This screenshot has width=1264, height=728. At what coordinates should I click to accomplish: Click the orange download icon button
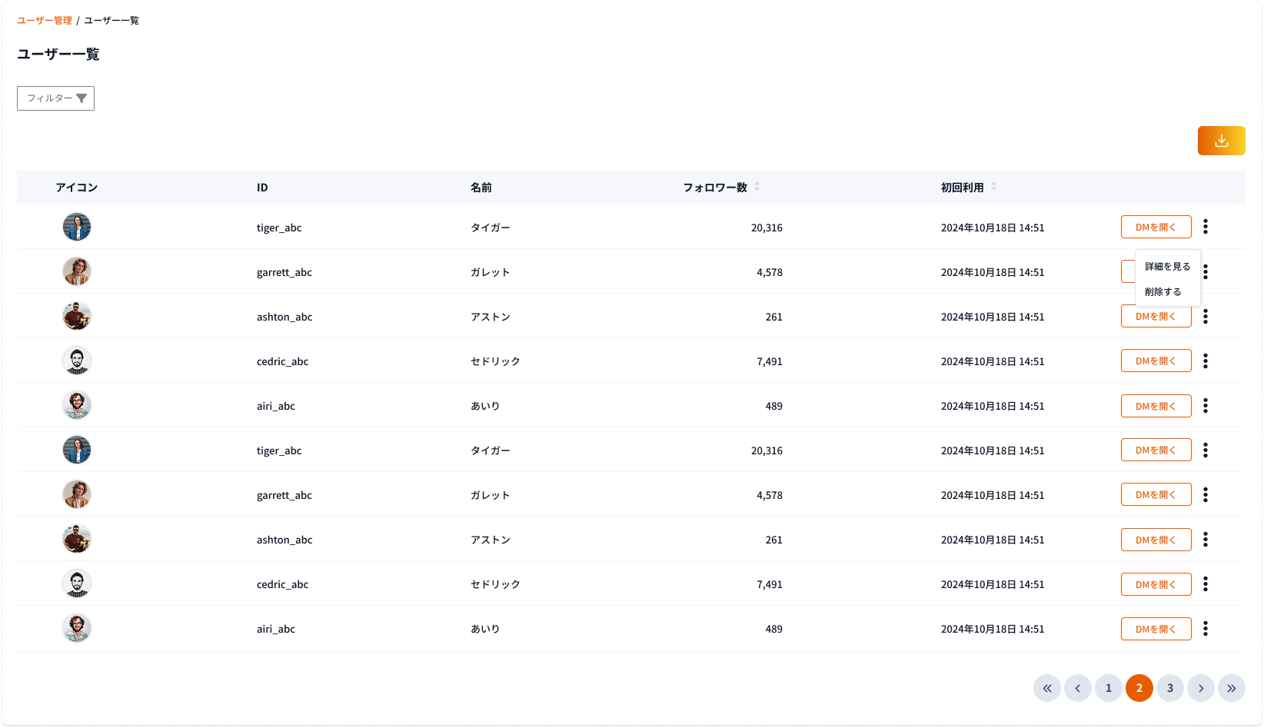click(1221, 141)
